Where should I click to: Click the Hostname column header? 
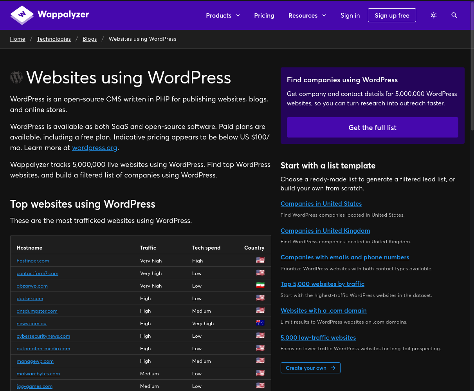[29, 248]
